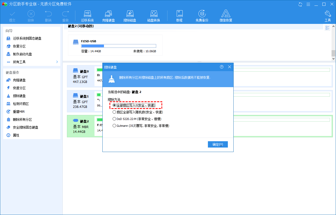Confirm with the 确定(O) button
Viewport: 336px width, 215px height.
(x=218, y=144)
